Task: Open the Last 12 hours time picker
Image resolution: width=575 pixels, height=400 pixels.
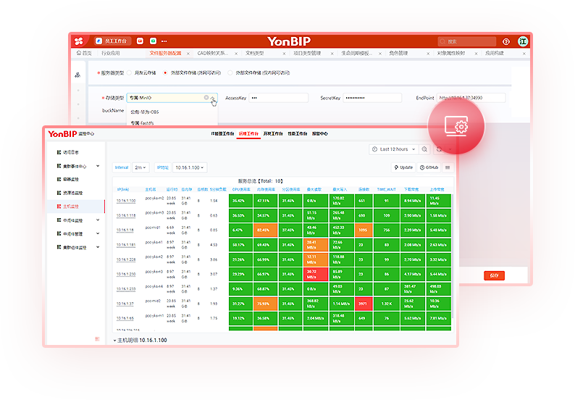Action: 395,149
